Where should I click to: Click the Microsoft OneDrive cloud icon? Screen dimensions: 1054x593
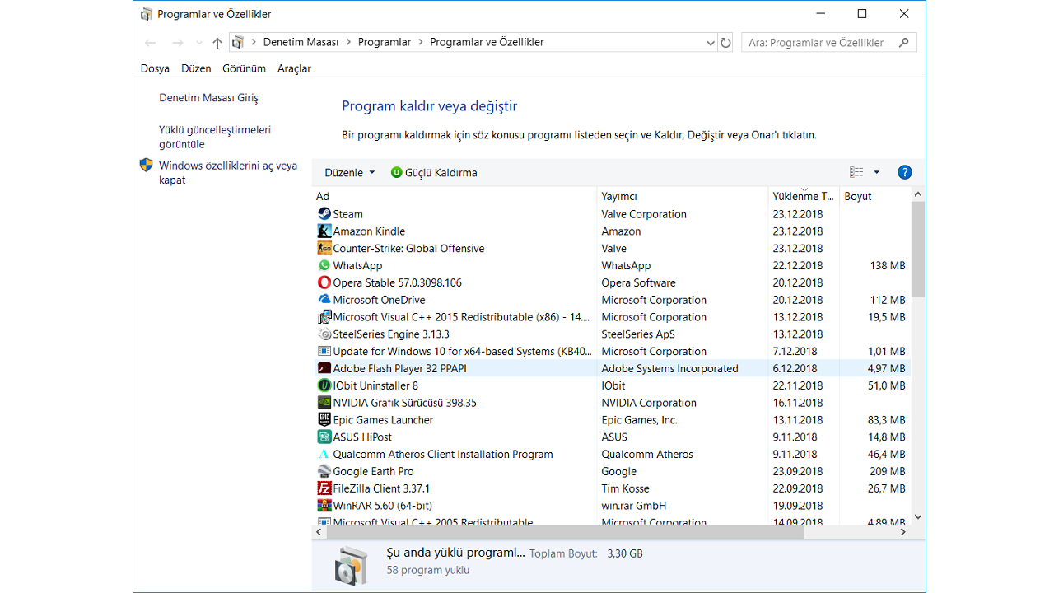tap(324, 300)
